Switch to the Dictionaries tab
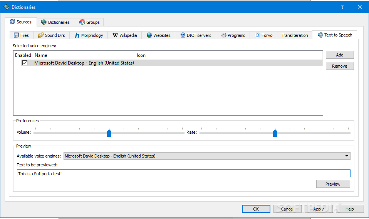This screenshot has height=219, width=369. pos(55,22)
